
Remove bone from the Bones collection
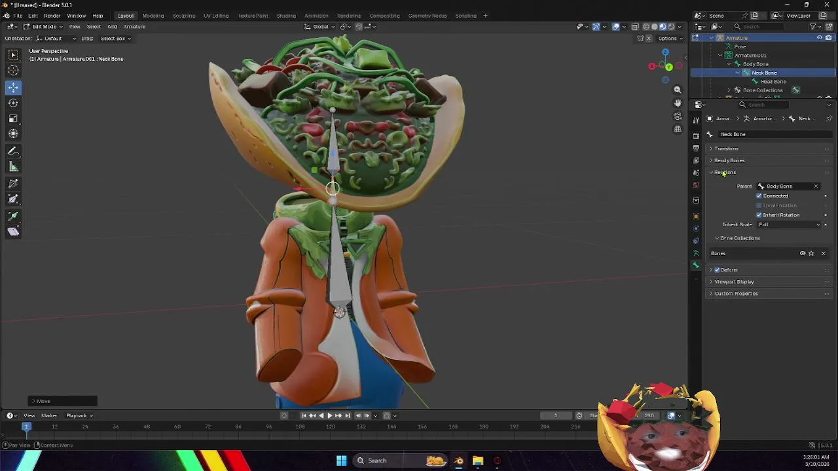coord(823,253)
